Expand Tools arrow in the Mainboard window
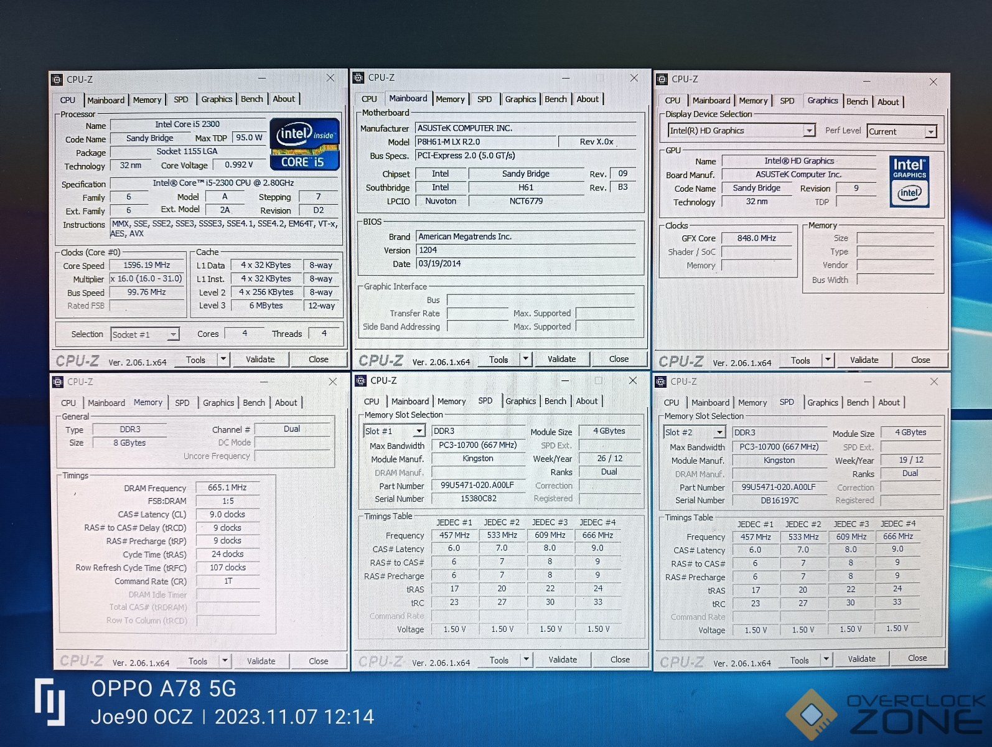Viewport: 992px width, 747px height. pyautogui.click(x=525, y=359)
